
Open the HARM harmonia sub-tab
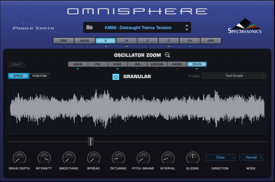pos(177,64)
